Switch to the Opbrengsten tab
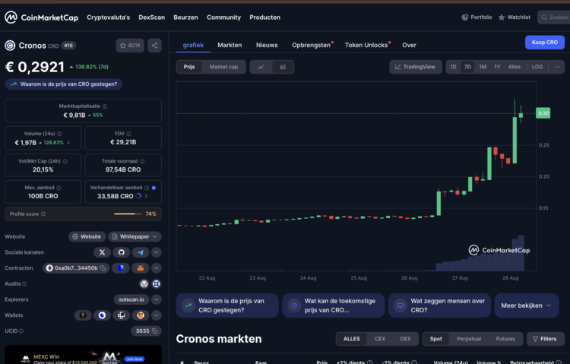Image resolution: width=570 pixels, height=364 pixels. [x=311, y=45]
